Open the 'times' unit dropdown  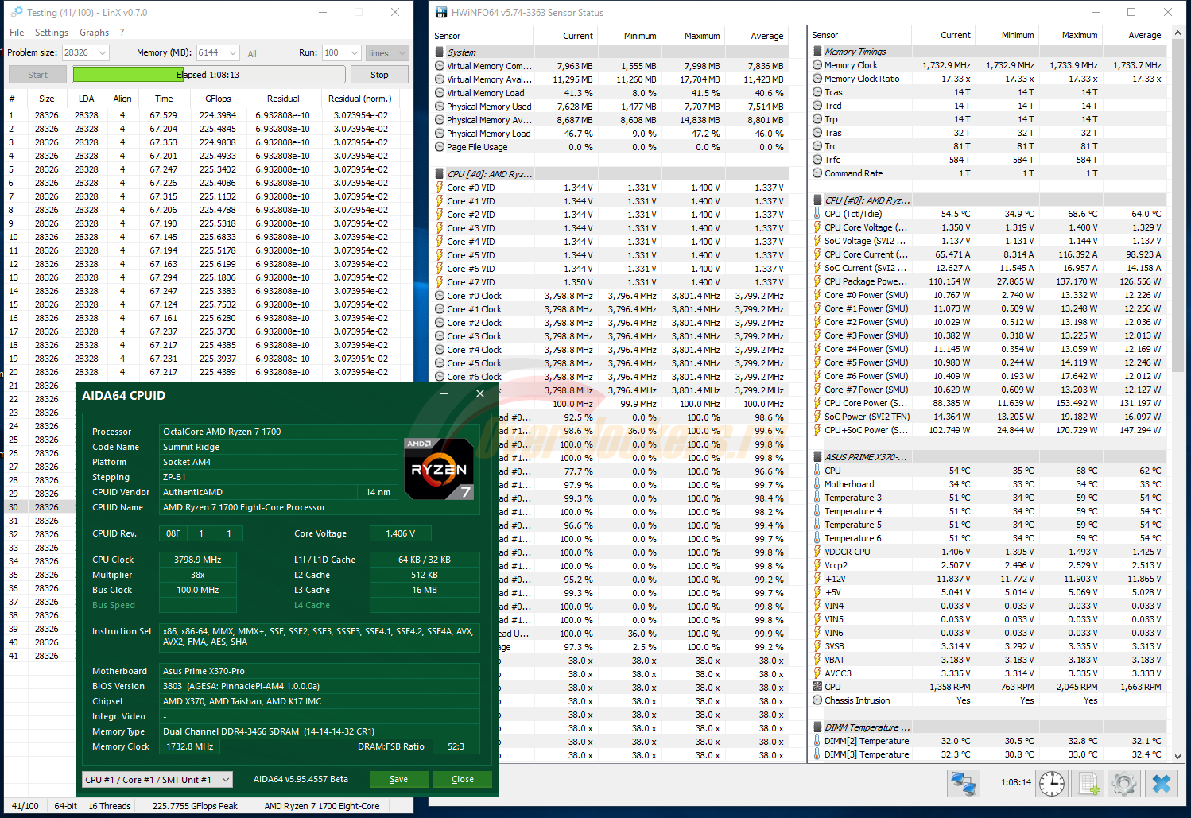387,53
